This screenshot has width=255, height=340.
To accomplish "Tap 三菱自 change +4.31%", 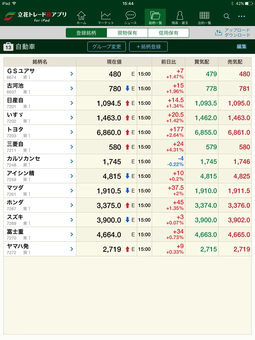I will 175,150.
